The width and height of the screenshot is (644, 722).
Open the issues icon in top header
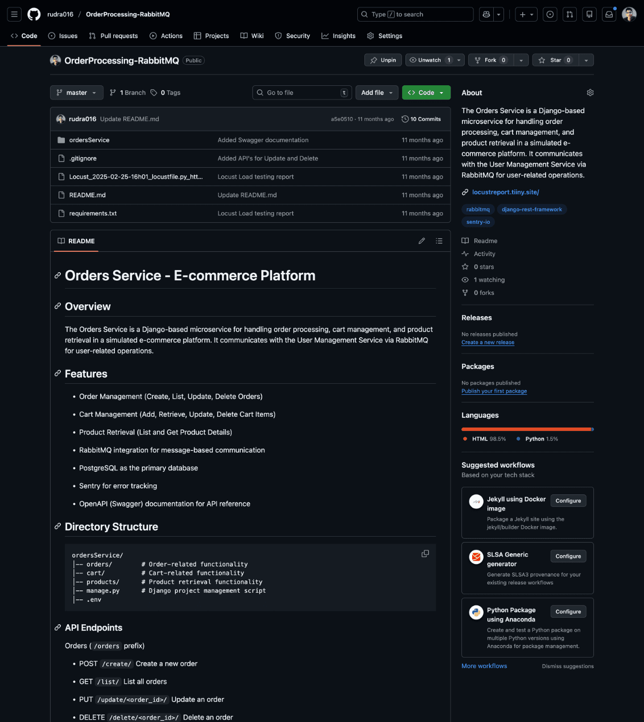coord(550,14)
